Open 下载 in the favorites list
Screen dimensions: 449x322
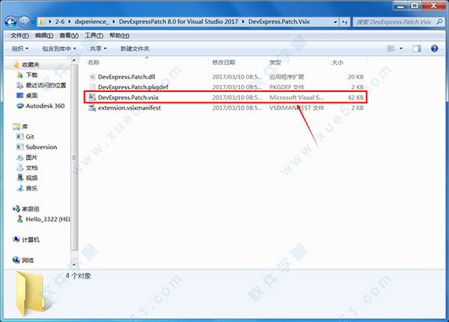coord(31,75)
